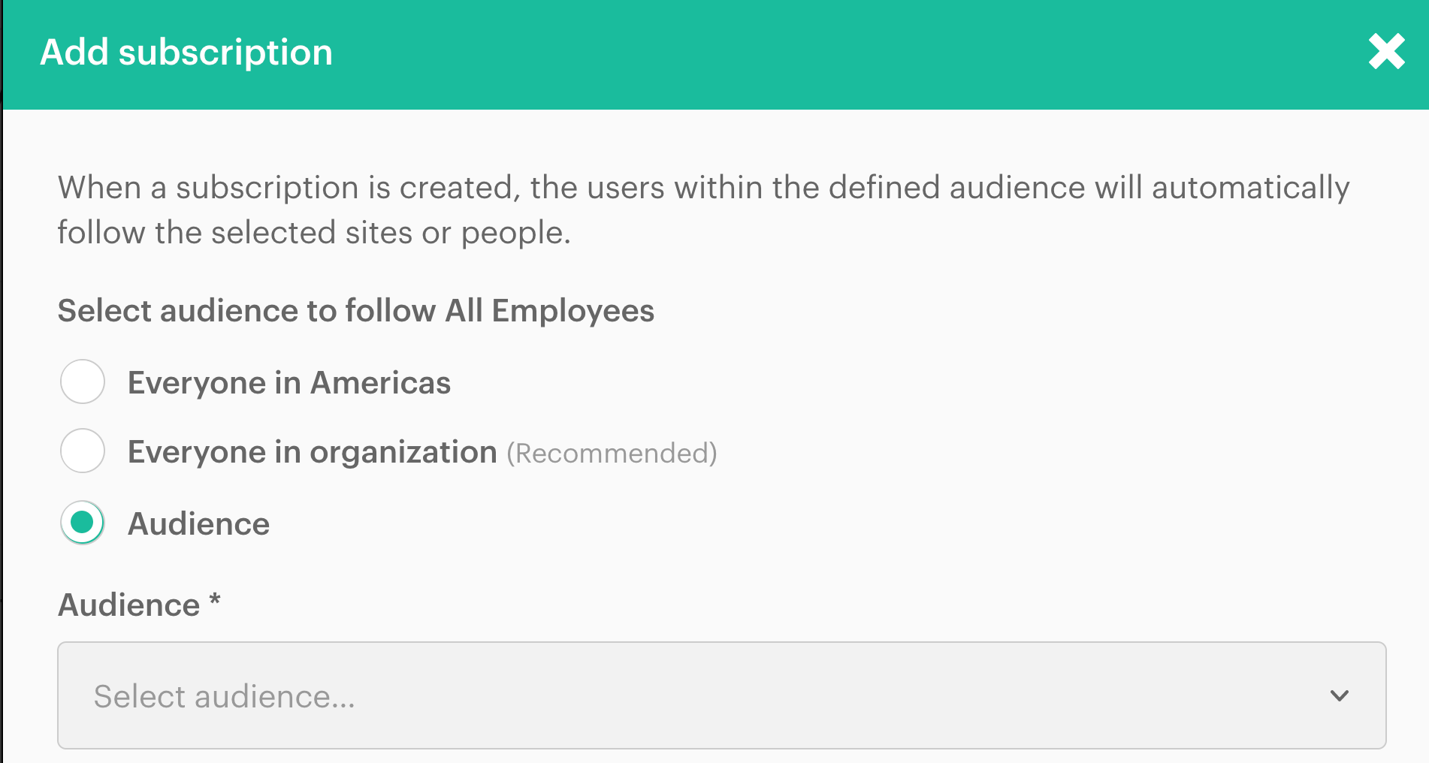The image size is (1429, 763).
Task: Click the "Audience" radio option label
Action: [x=198, y=524]
